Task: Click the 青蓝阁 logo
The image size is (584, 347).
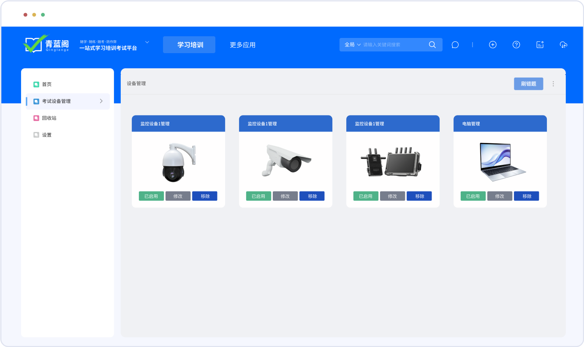Action: [x=46, y=44]
